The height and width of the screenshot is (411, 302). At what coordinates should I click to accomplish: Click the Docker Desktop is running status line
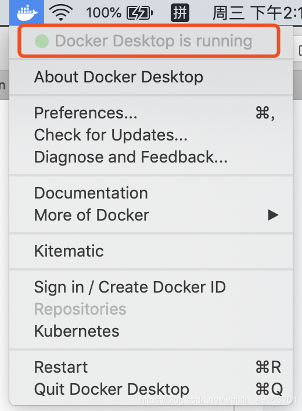tap(149, 41)
